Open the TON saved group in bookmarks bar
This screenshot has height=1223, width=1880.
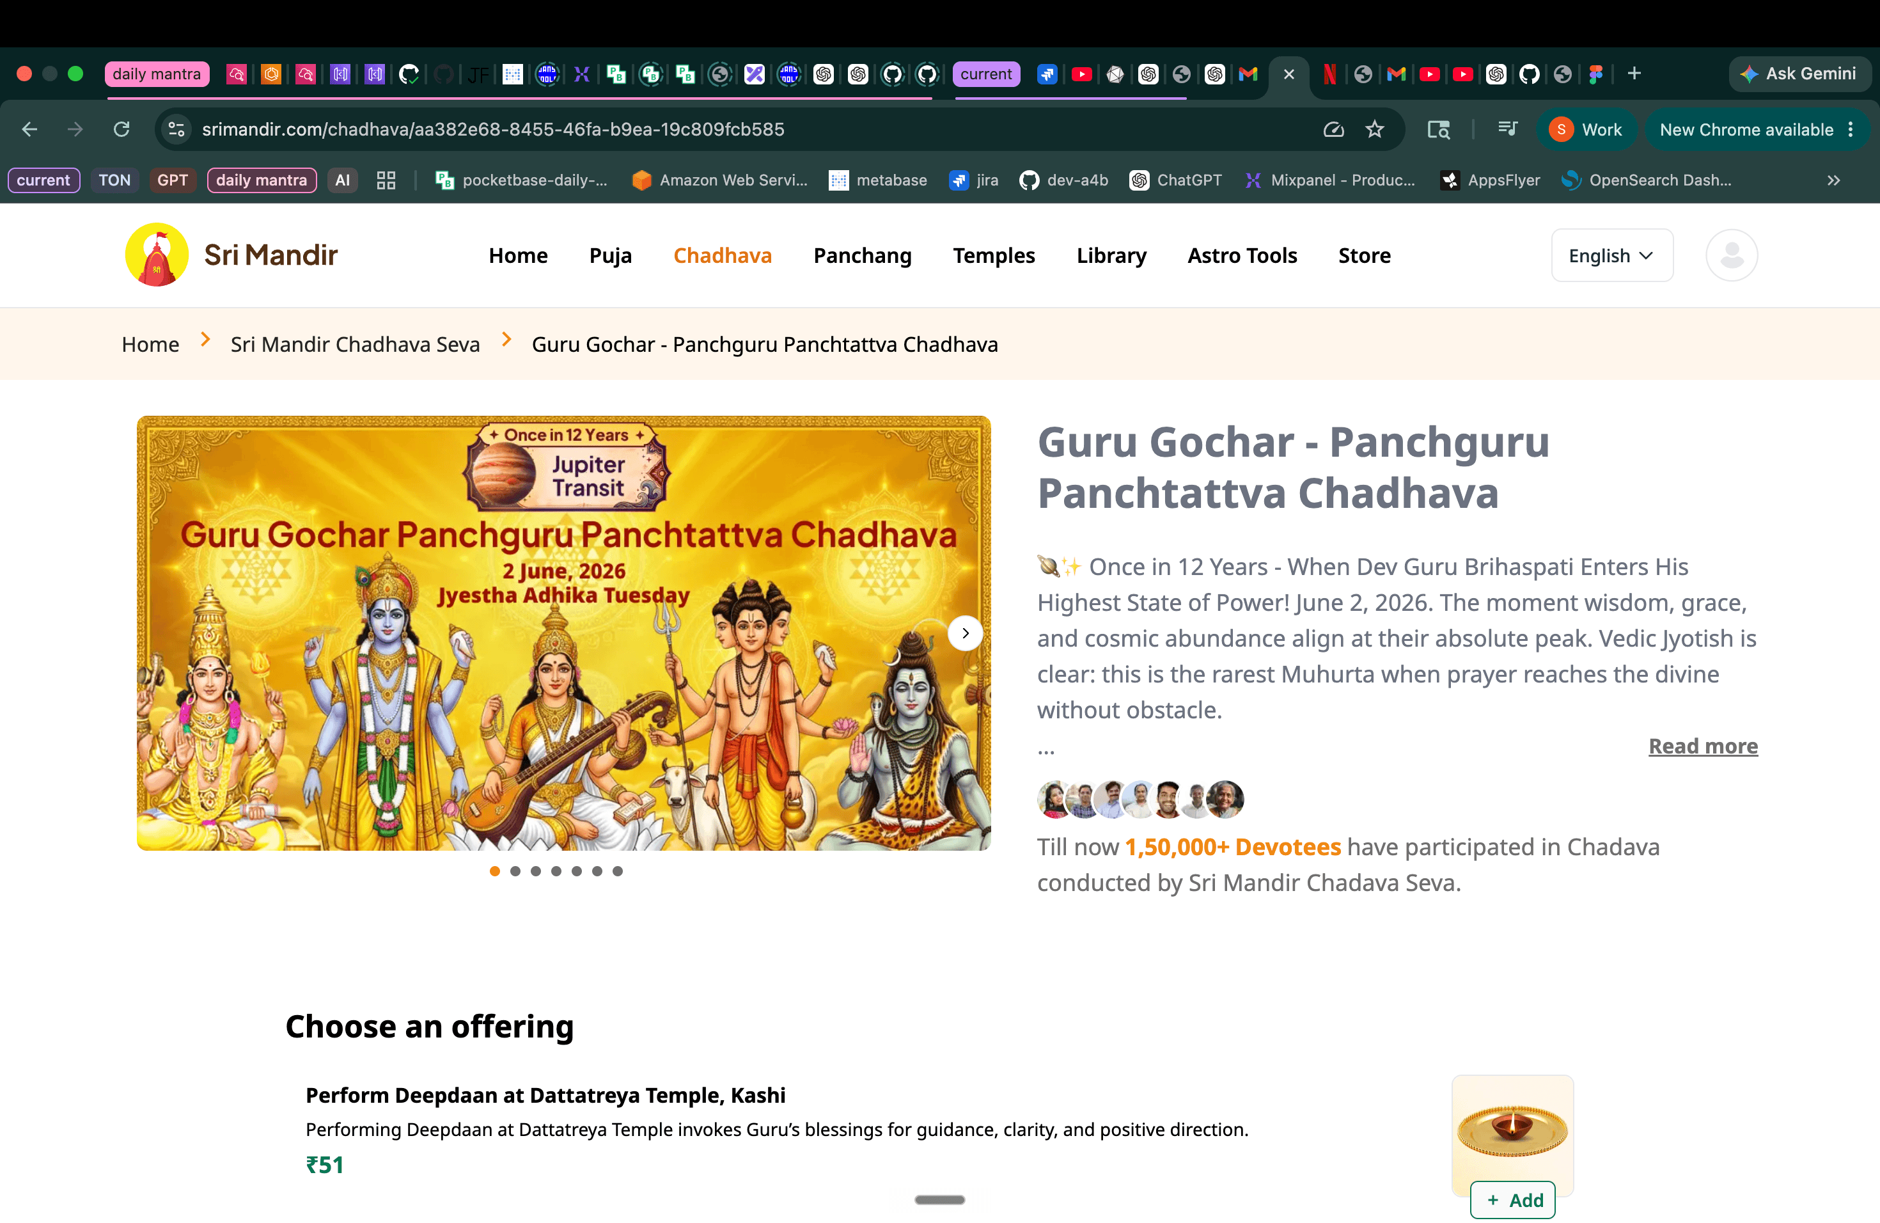tap(114, 180)
